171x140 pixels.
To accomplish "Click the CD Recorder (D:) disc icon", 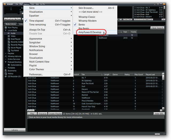I will click(x=6, y=76).
